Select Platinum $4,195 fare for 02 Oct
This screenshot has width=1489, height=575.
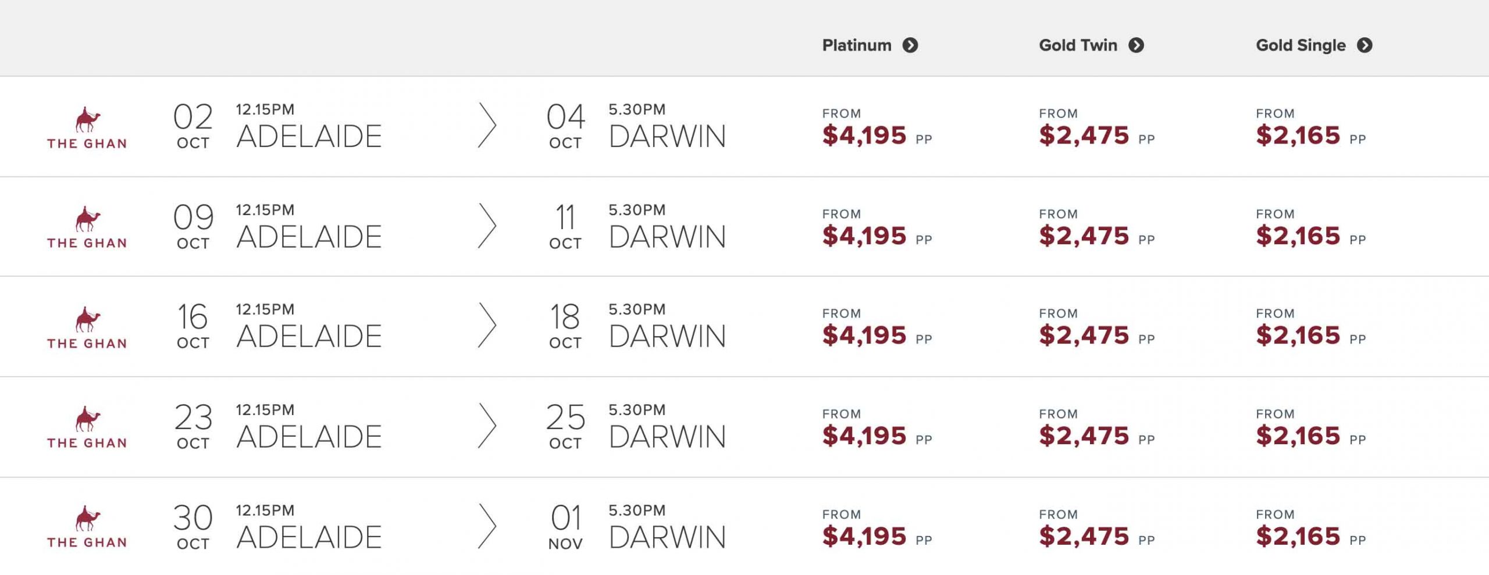pos(864,135)
